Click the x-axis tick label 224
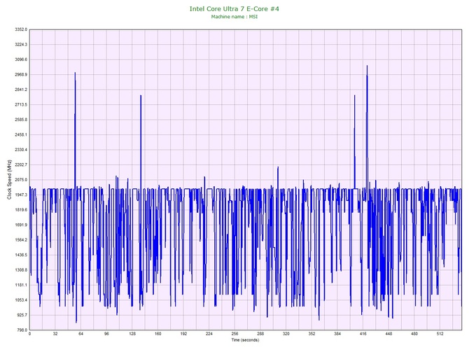This screenshot has height=352, width=469. (x=209, y=334)
